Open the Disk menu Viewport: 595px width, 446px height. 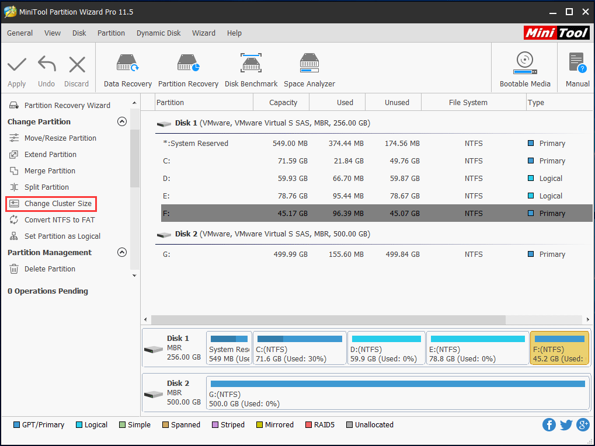pyautogui.click(x=79, y=33)
